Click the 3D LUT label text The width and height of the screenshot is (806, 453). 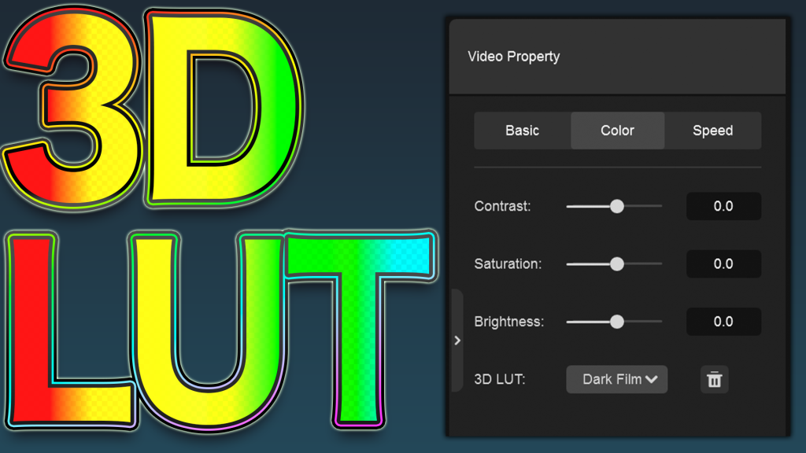click(x=500, y=380)
